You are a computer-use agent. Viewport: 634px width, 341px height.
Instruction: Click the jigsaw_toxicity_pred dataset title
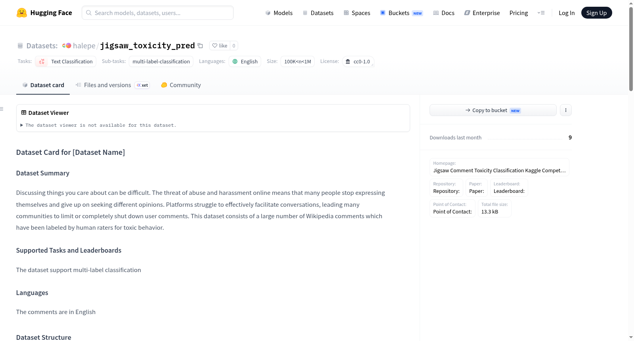tap(147, 46)
